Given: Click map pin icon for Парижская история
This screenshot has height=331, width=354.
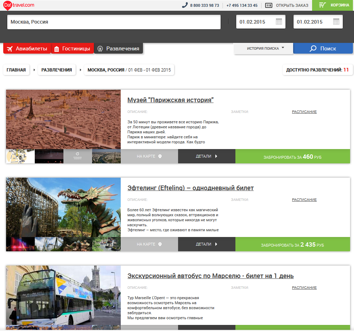Looking at the screenshot, I should tap(160, 156).
